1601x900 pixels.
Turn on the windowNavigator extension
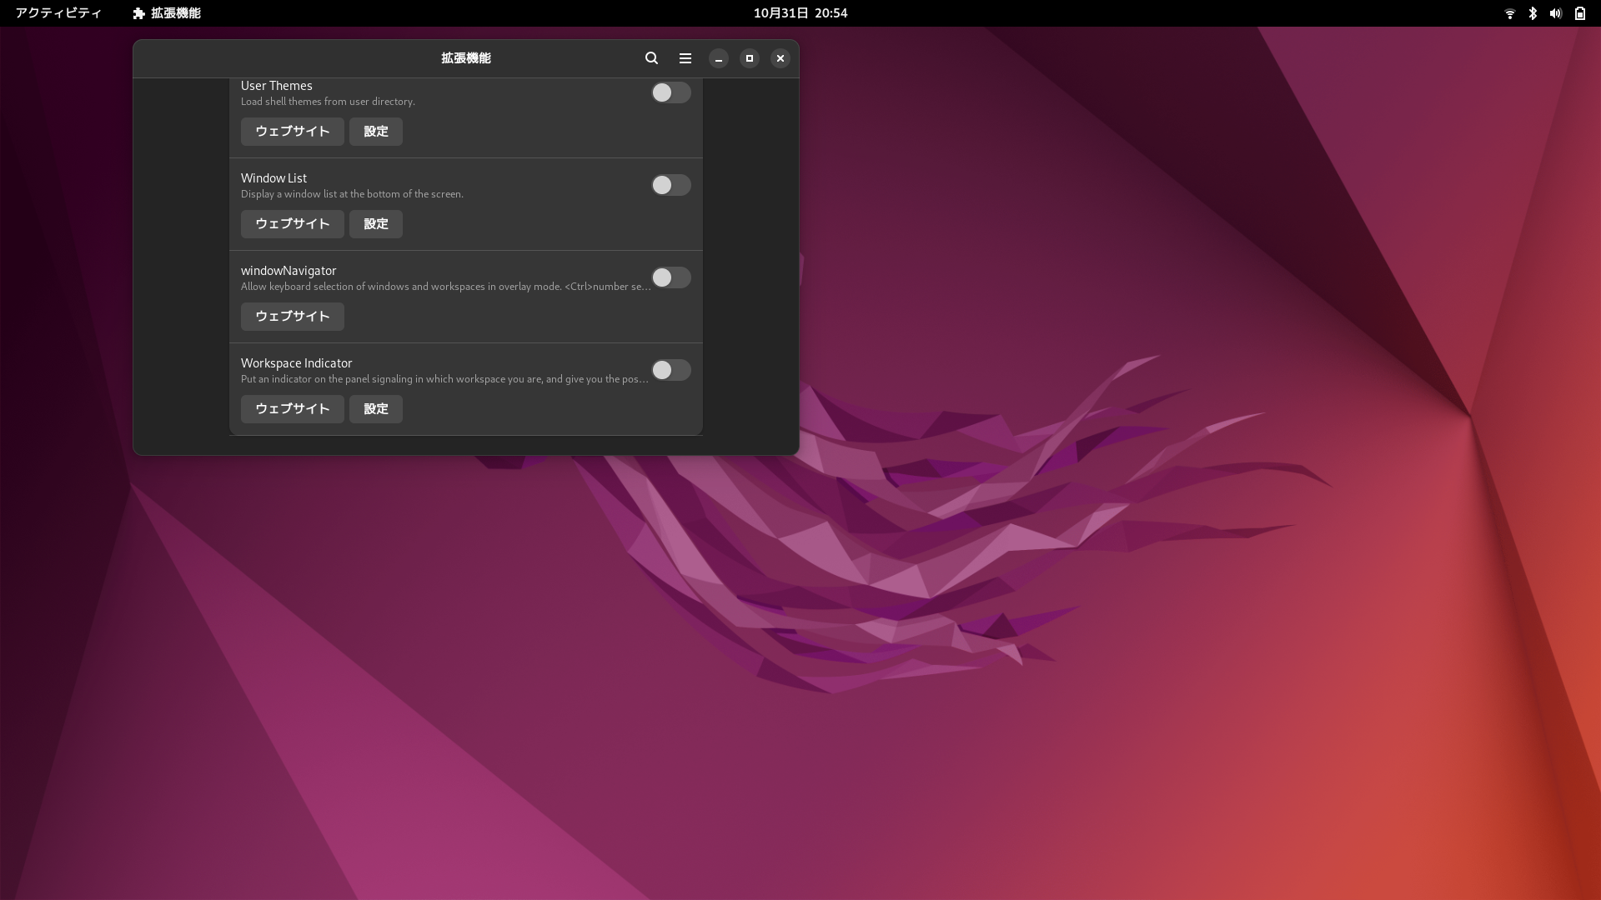tap(670, 277)
